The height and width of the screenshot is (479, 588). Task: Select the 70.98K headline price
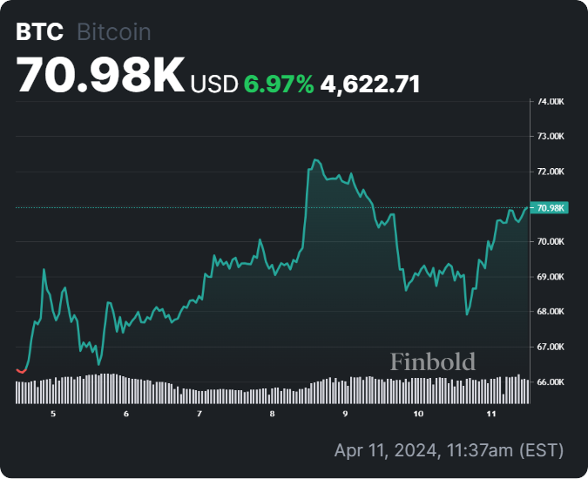tap(100, 77)
